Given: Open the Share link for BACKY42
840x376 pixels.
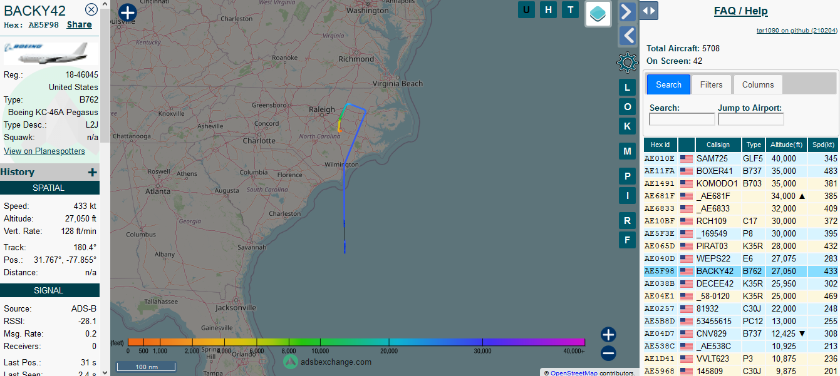Looking at the screenshot, I should click(x=80, y=24).
